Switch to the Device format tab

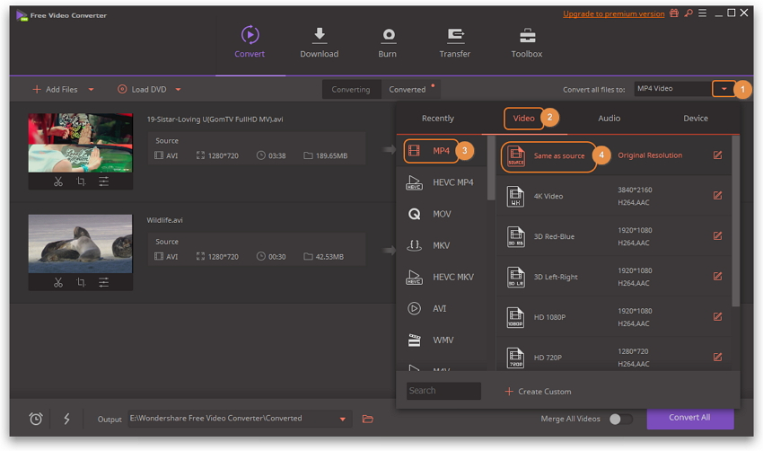pos(695,118)
